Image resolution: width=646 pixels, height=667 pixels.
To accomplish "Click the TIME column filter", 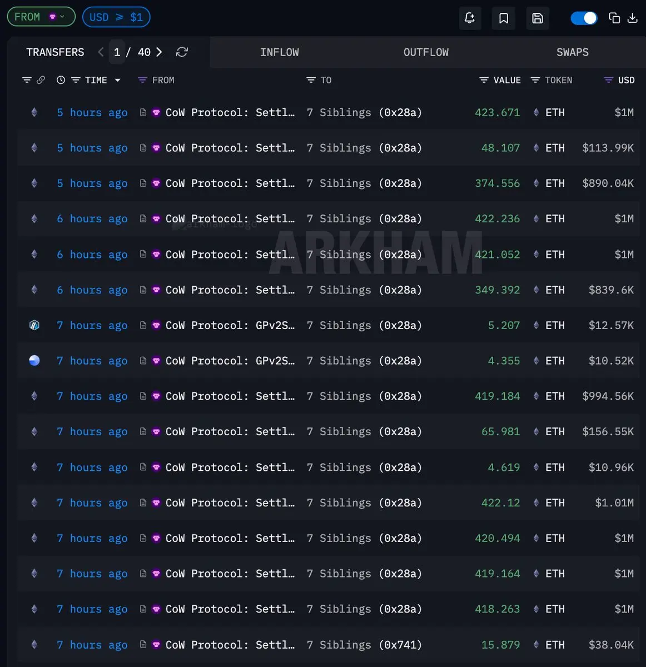I will 76,80.
